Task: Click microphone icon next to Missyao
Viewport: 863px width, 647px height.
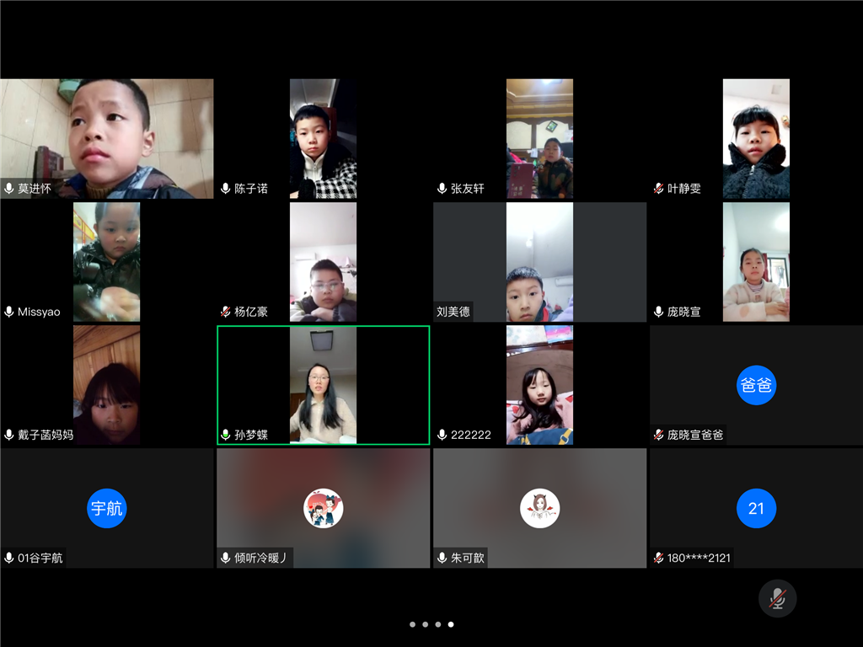Action: pos(8,312)
